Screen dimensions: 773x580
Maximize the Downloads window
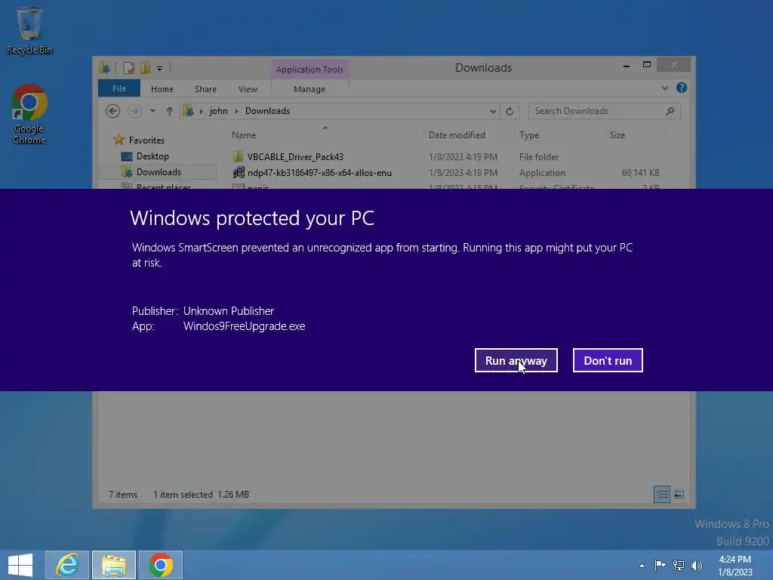click(x=647, y=65)
